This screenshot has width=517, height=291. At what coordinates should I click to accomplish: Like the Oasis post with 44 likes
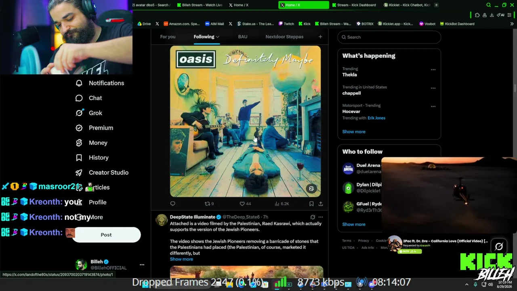point(246,204)
